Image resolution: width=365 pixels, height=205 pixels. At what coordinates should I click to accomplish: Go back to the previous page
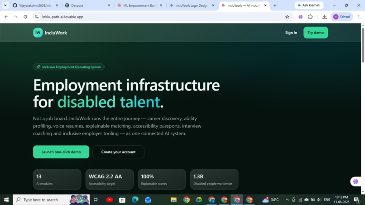tap(6, 17)
